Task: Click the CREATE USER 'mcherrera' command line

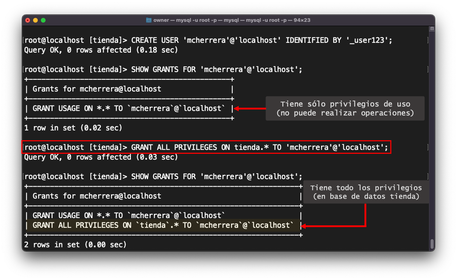Action: [x=208, y=40]
